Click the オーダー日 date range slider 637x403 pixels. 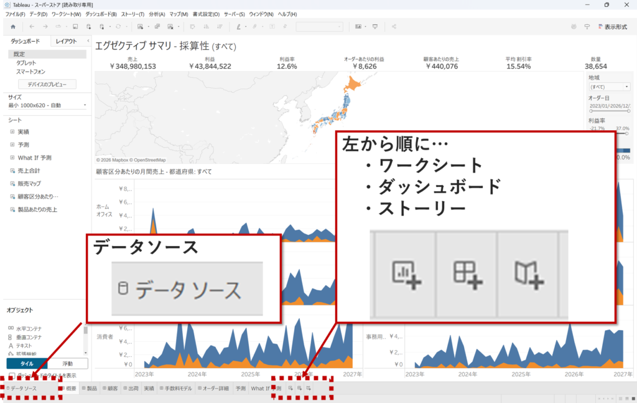coord(609,111)
